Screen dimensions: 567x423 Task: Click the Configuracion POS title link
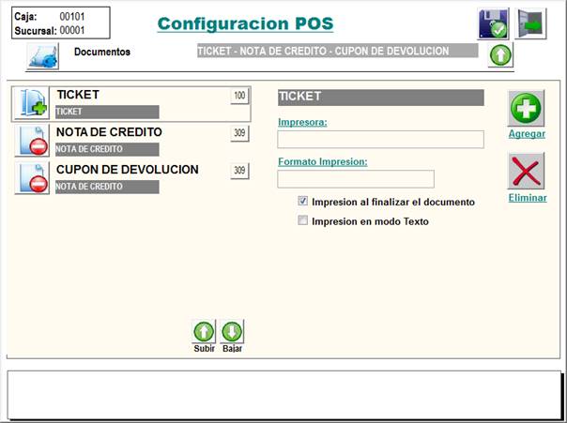245,23
